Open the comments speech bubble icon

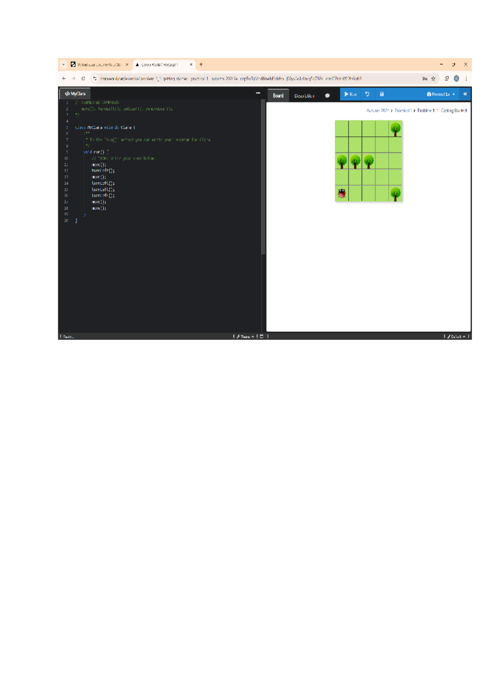pyautogui.click(x=327, y=96)
